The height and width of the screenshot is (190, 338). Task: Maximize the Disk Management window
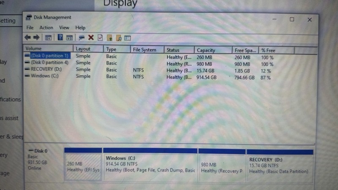[292, 19]
